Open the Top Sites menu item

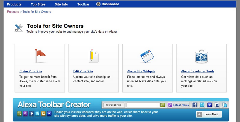[x=38, y=4]
